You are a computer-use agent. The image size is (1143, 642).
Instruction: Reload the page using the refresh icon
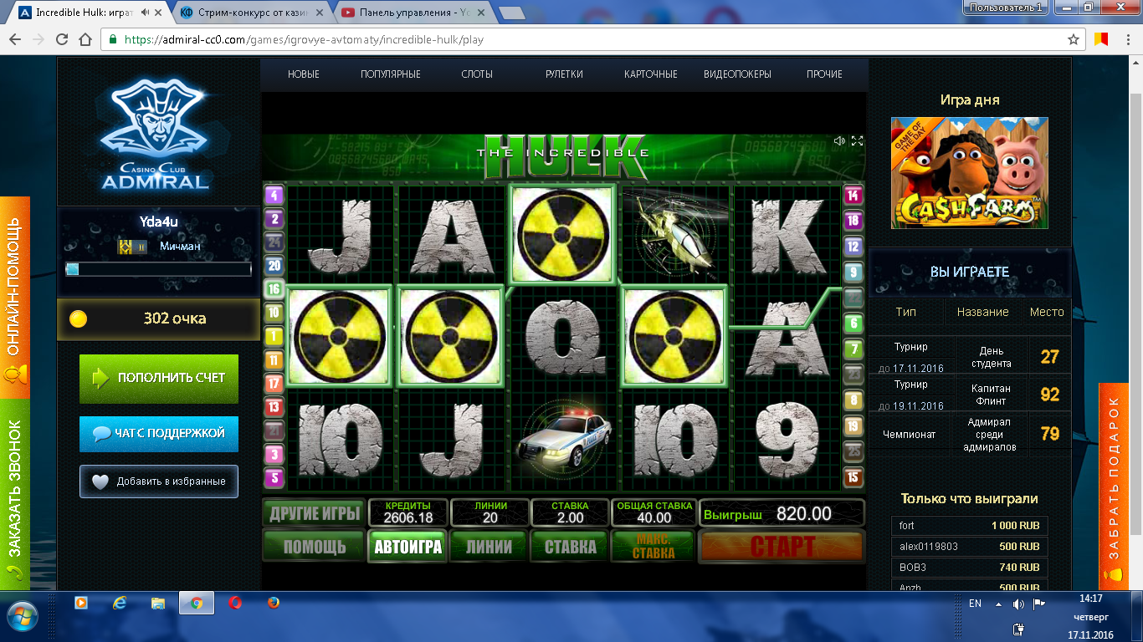(x=62, y=39)
